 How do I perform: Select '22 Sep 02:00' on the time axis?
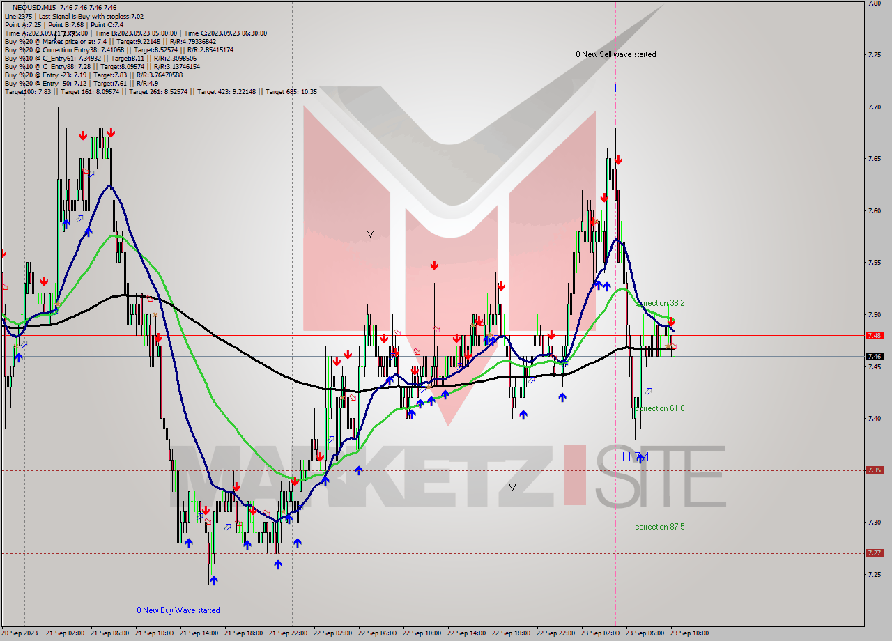[332, 633]
